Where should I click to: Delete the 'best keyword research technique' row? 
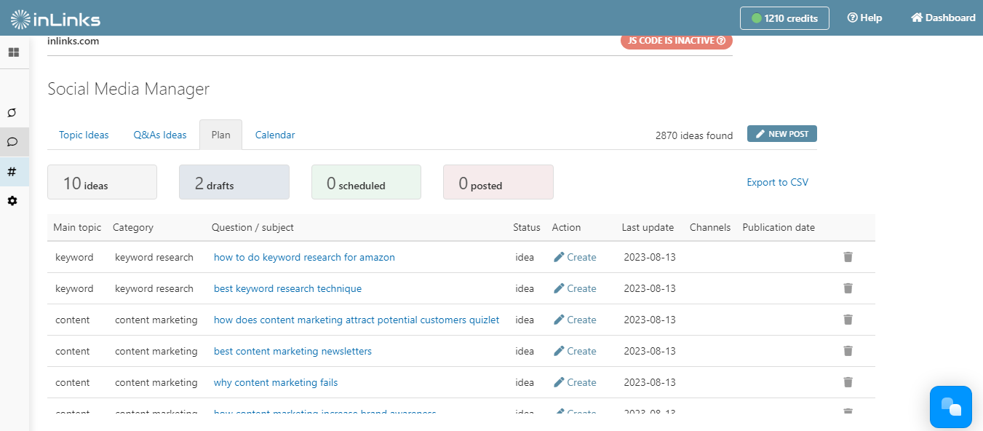point(848,288)
